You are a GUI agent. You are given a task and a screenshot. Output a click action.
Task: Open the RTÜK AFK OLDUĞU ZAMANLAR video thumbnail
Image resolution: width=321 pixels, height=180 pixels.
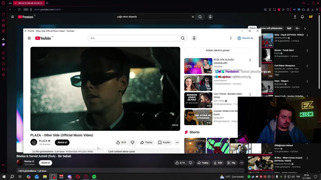click(x=198, y=66)
